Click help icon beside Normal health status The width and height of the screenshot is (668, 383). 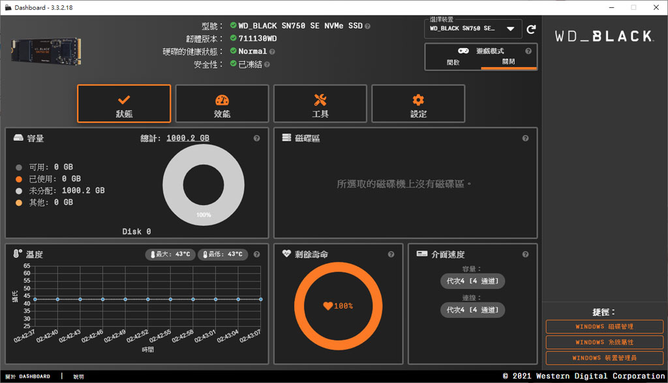tap(272, 52)
